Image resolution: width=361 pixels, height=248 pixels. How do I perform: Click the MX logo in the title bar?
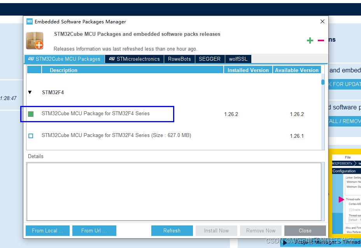click(x=30, y=21)
